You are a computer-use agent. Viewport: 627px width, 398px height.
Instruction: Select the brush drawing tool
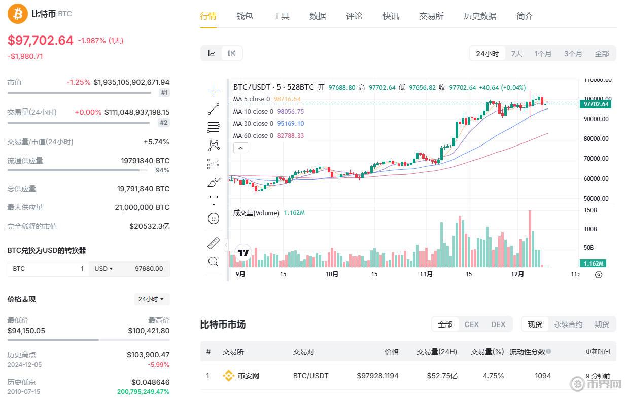point(214,182)
